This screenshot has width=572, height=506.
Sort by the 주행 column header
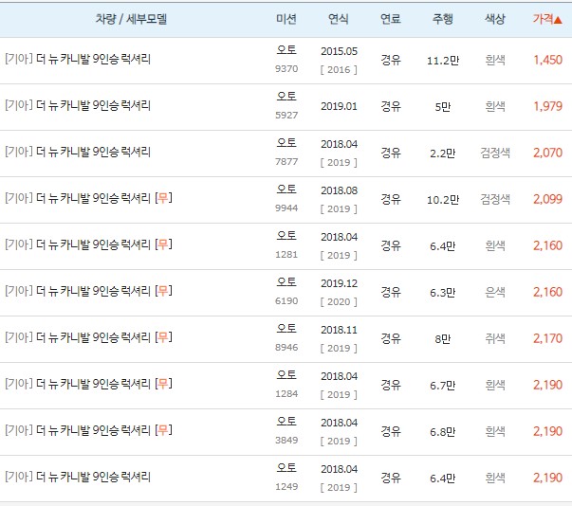pyautogui.click(x=443, y=19)
